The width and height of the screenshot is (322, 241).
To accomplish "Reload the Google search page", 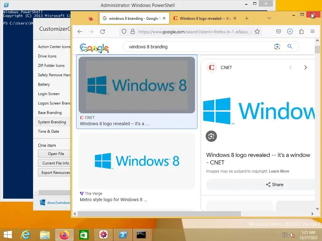I will [103, 32].
